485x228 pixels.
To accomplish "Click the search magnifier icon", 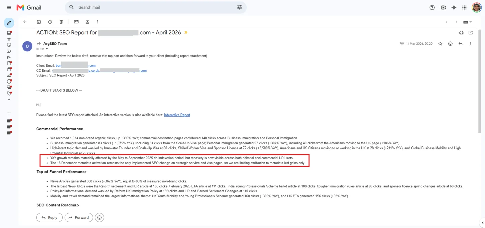I will [71, 7].
